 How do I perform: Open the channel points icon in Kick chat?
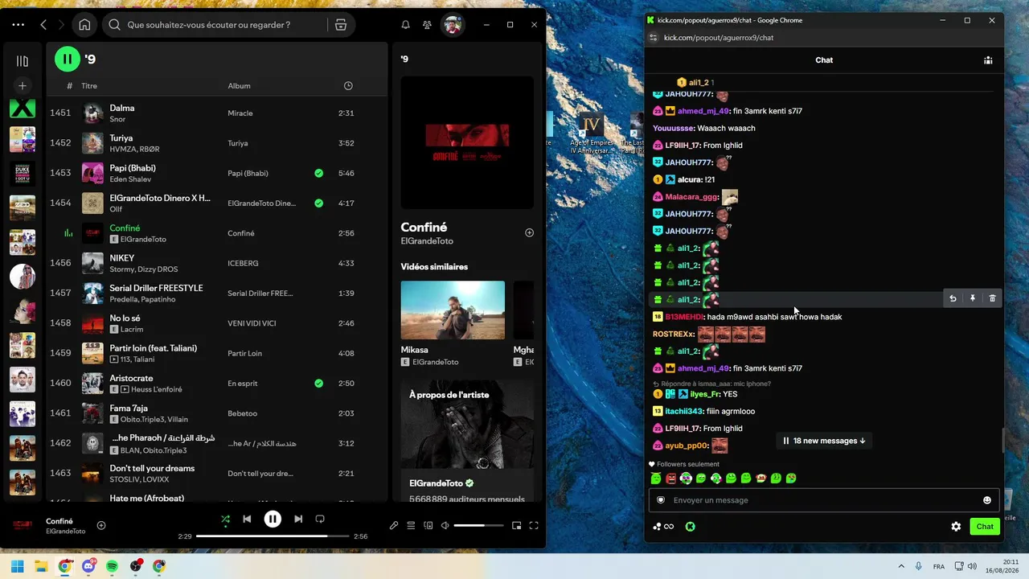click(x=663, y=527)
